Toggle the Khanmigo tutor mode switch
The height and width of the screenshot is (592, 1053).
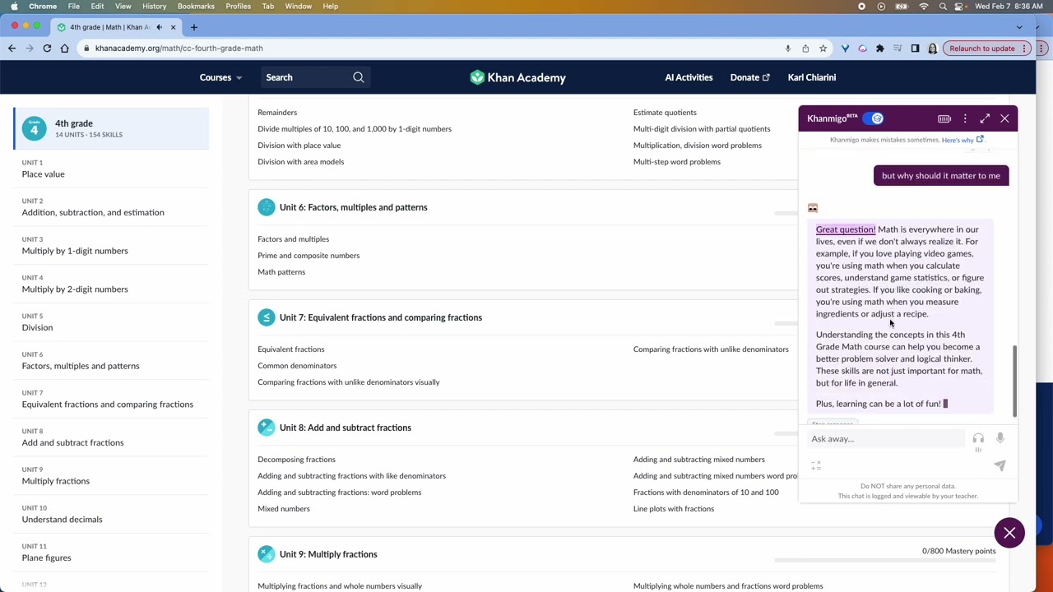873,118
